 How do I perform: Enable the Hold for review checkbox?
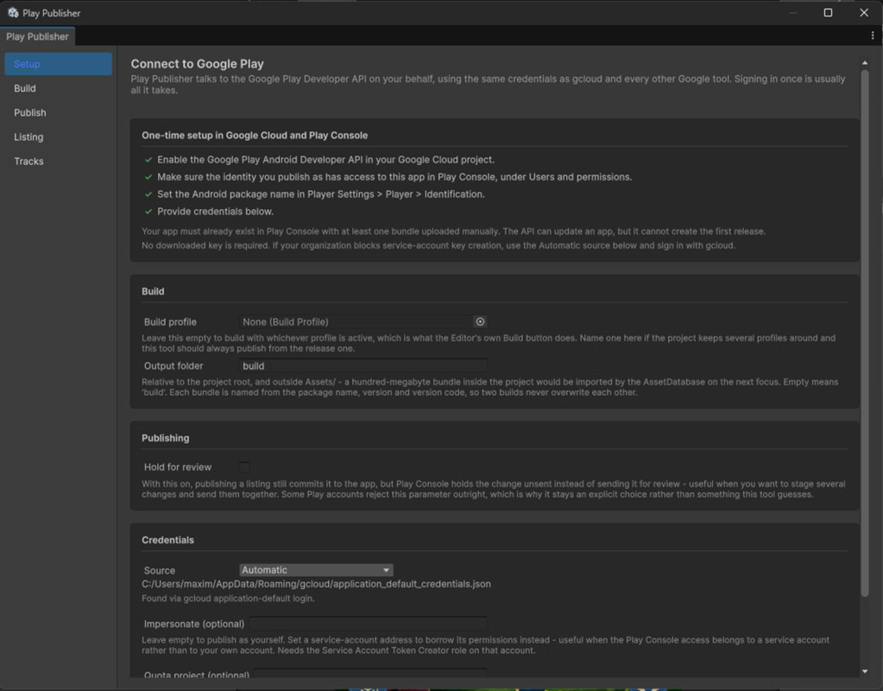244,467
